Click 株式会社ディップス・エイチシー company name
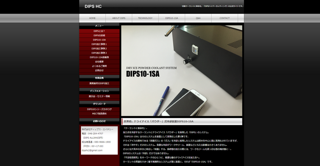 coord(97,129)
